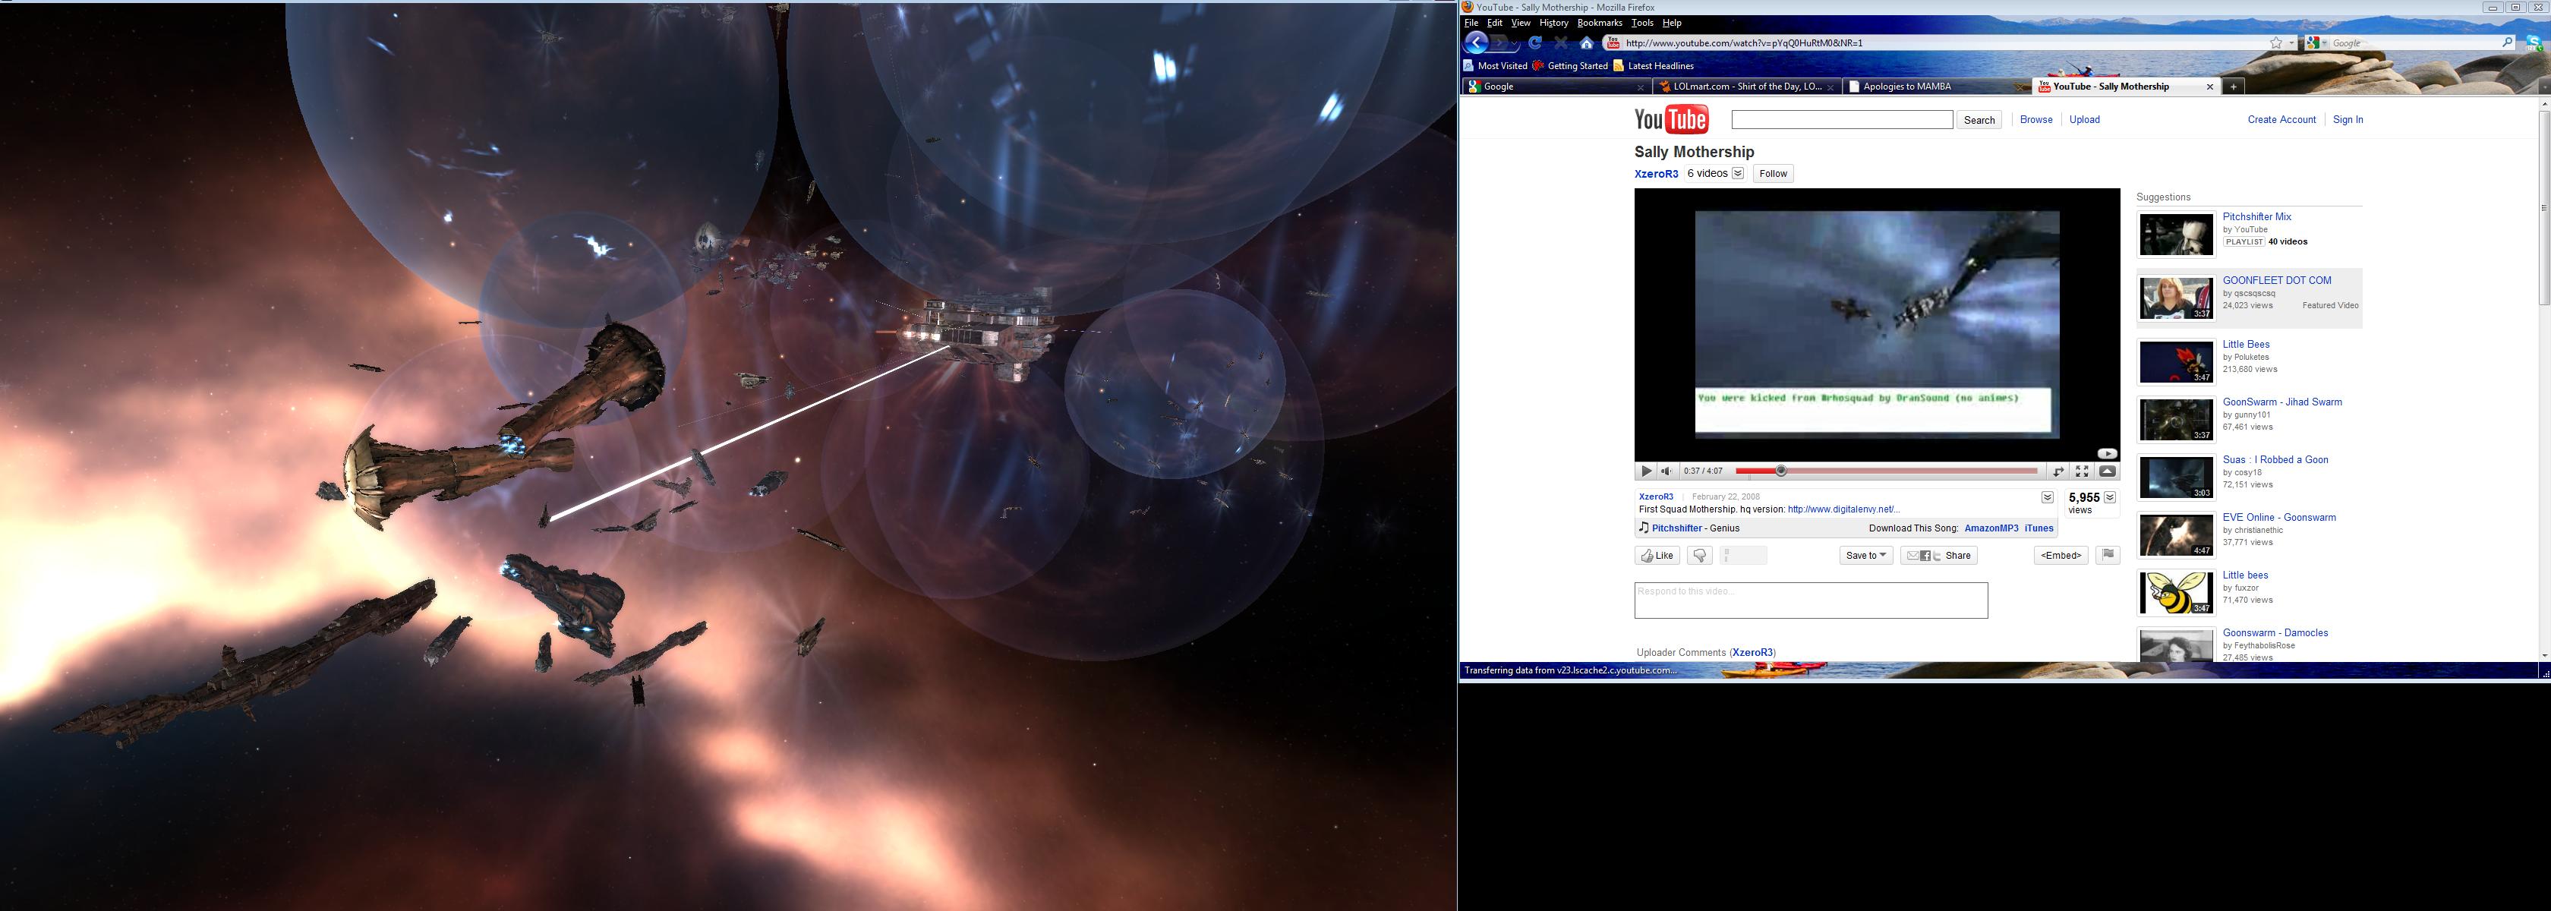Mute the video player volume
This screenshot has width=2551, height=911.
[x=1666, y=471]
